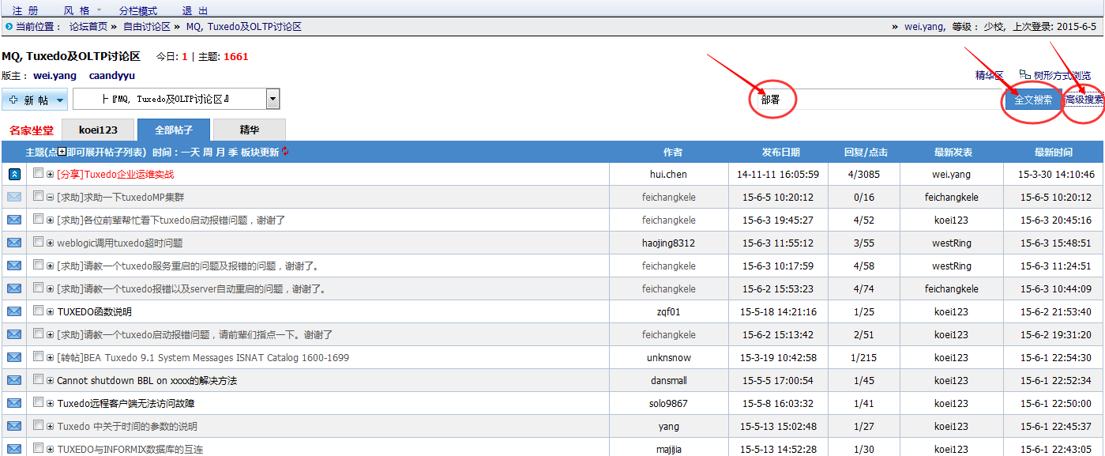Open the 高级搜索 advanced search link

click(x=1084, y=100)
